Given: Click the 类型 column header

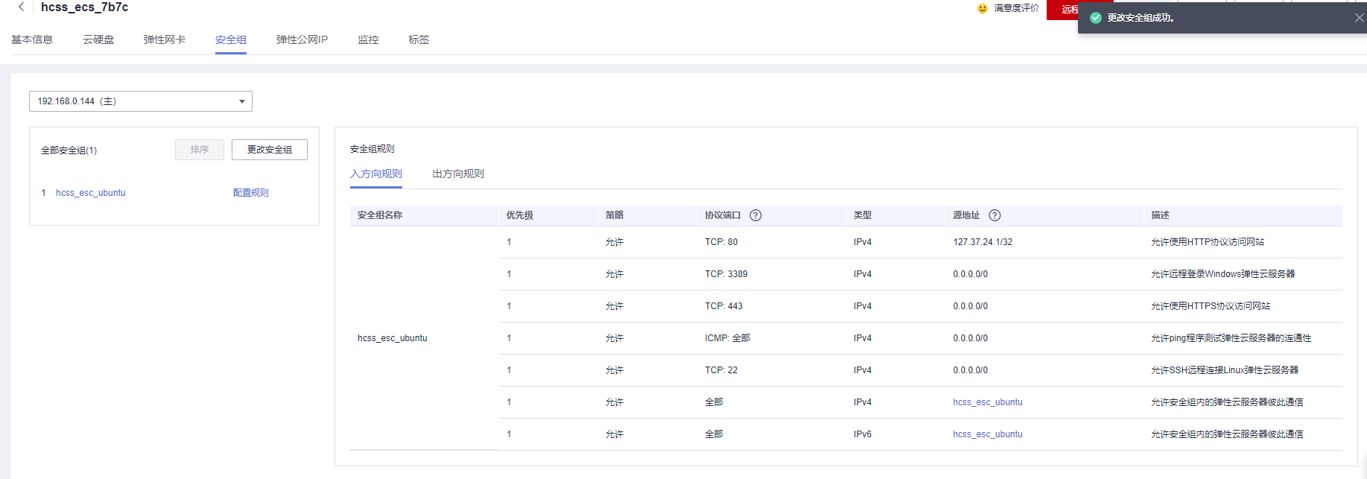Looking at the screenshot, I should coord(863,215).
